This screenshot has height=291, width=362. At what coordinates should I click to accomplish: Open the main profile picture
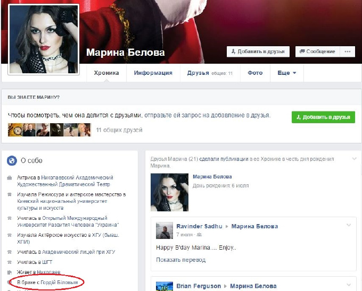(44, 39)
